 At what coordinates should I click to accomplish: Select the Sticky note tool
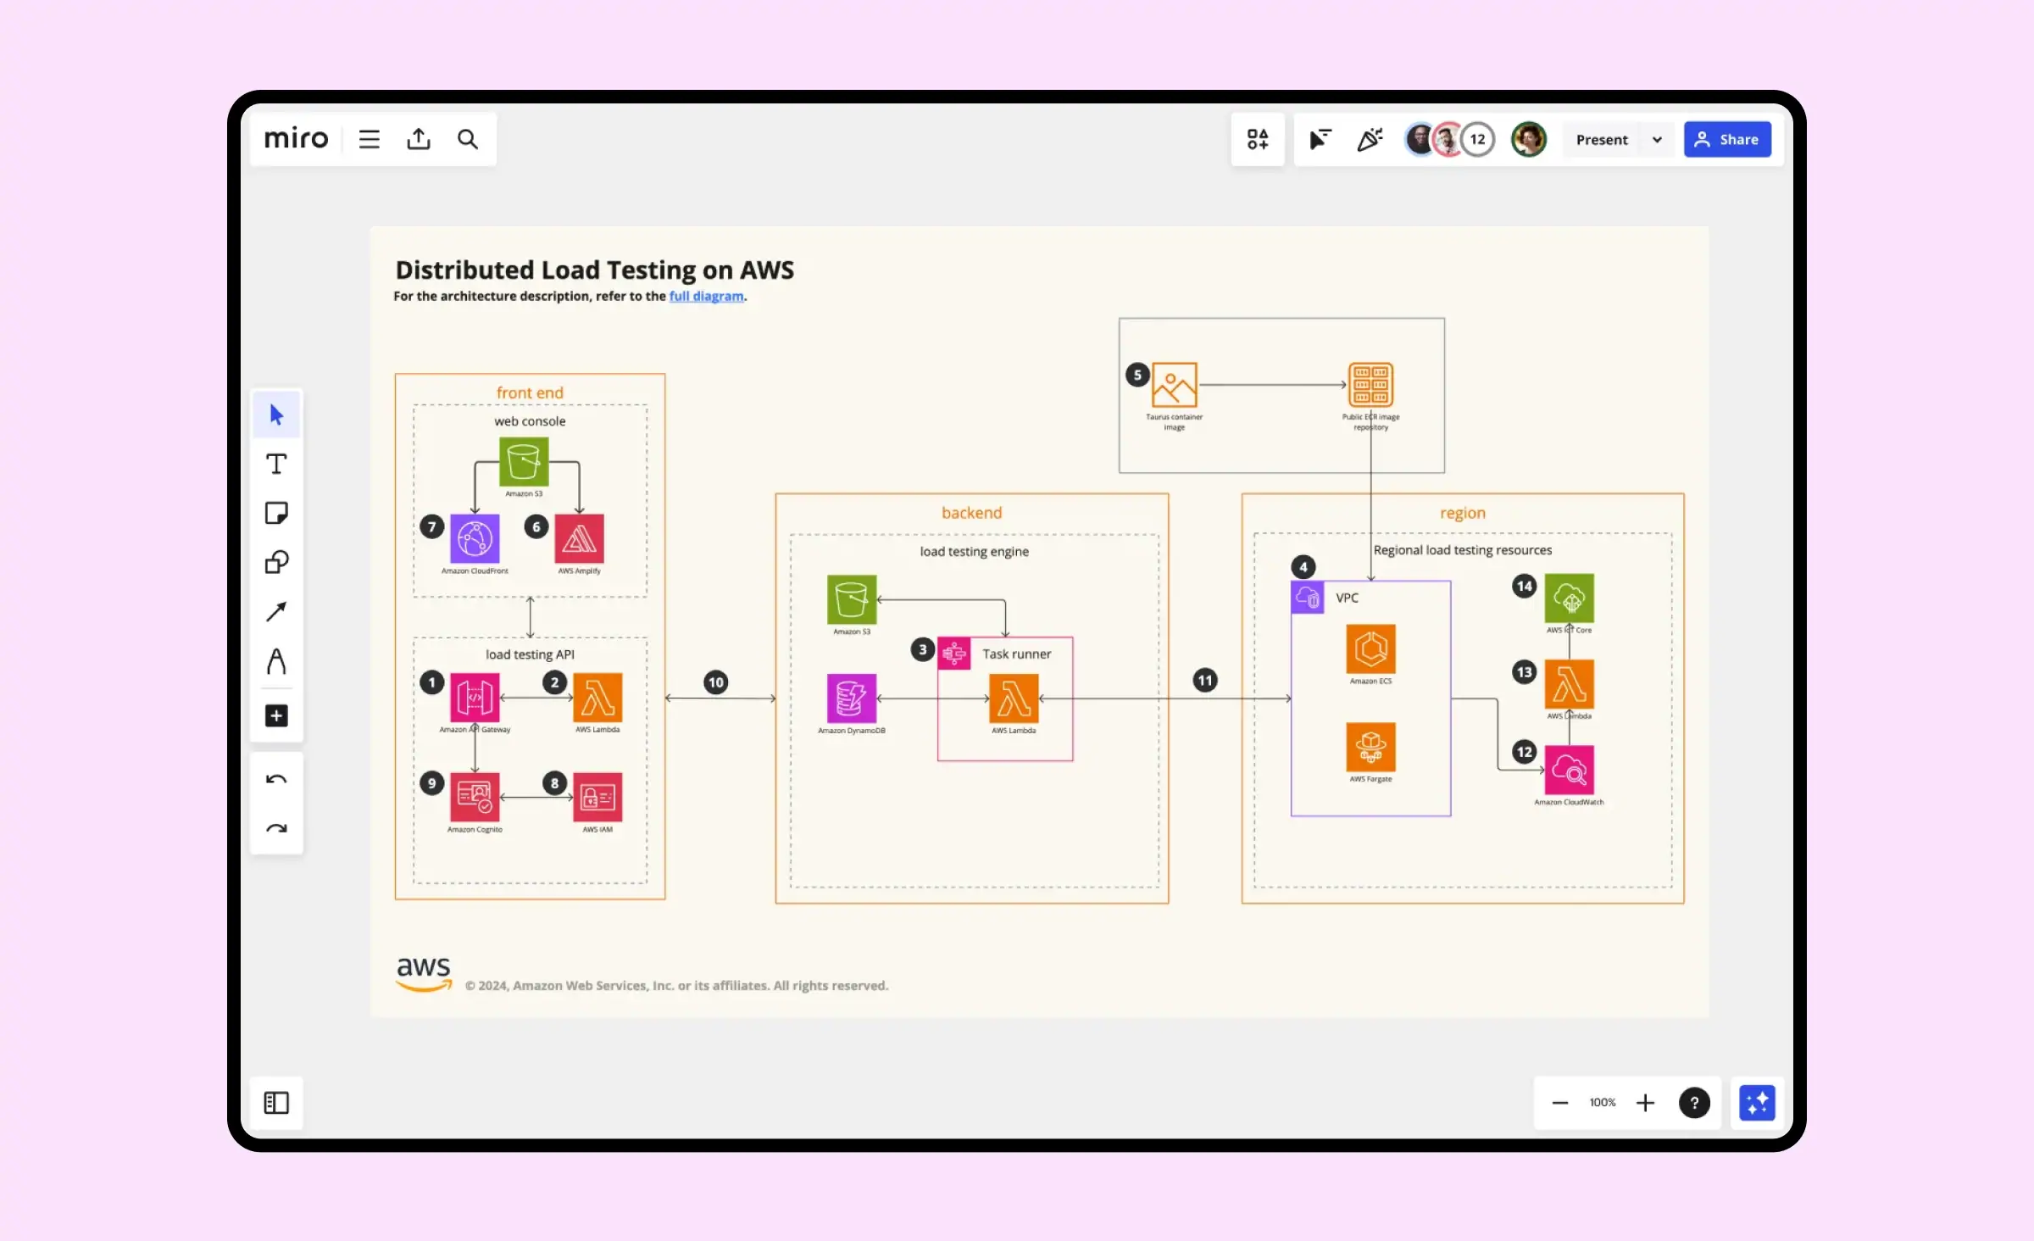pyautogui.click(x=276, y=513)
